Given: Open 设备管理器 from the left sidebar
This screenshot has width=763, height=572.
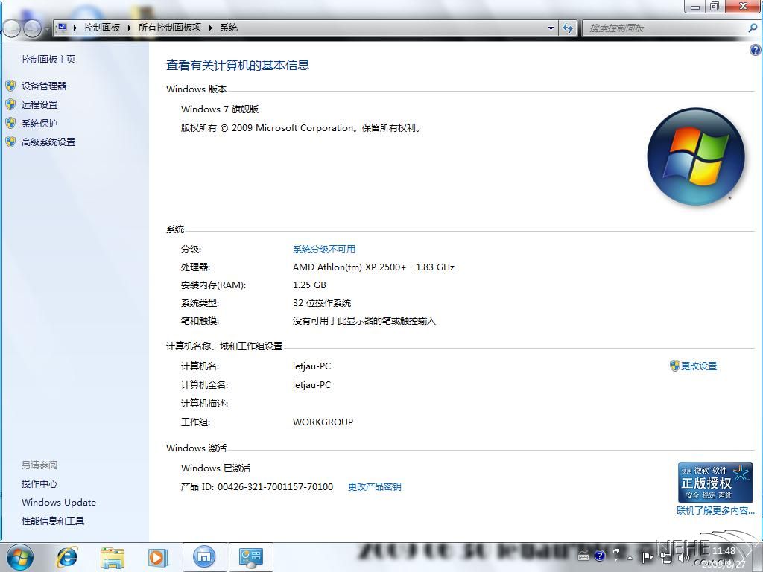Looking at the screenshot, I should [44, 86].
